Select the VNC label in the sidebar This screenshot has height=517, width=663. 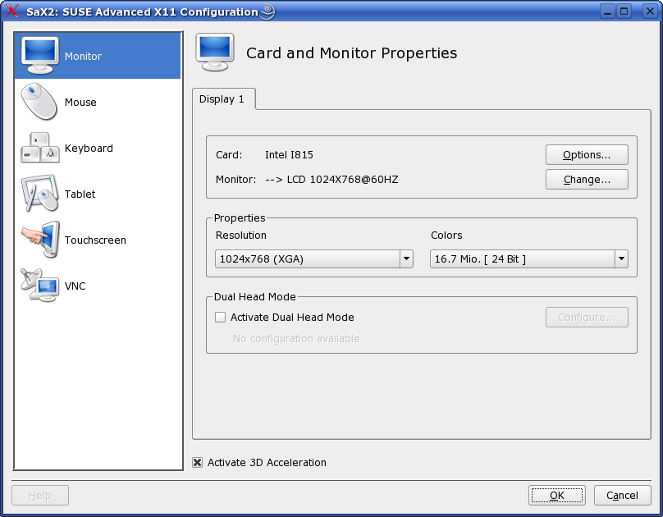pos(75,286)
